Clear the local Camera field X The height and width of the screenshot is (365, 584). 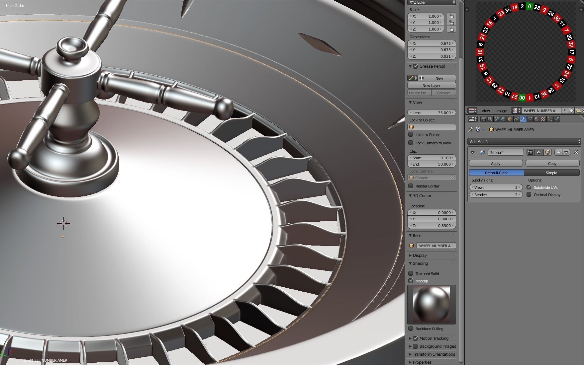pos(452,178)
